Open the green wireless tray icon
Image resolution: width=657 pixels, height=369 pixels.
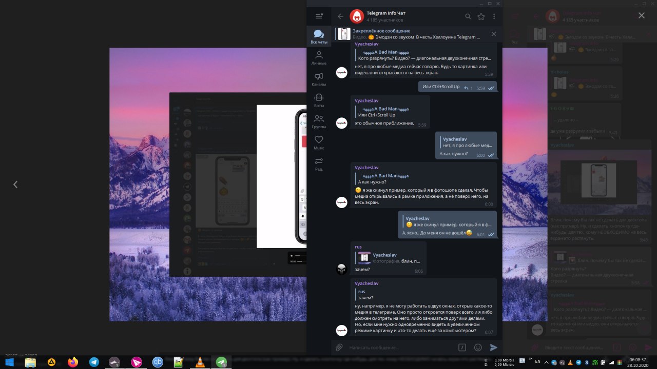click(595, 362)
